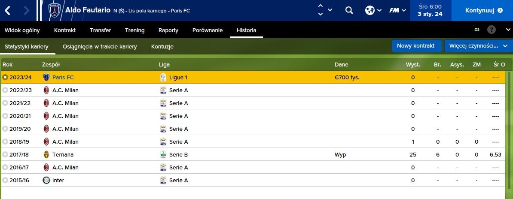
Task: Open the dropdown next to up/down arrows
Action: tap(330, 10)
